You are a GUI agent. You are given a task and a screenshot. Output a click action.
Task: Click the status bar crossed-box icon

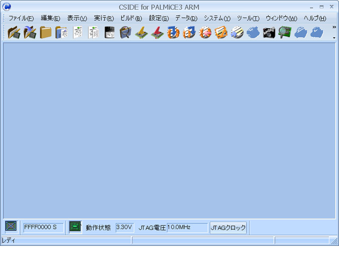(11, 226)
